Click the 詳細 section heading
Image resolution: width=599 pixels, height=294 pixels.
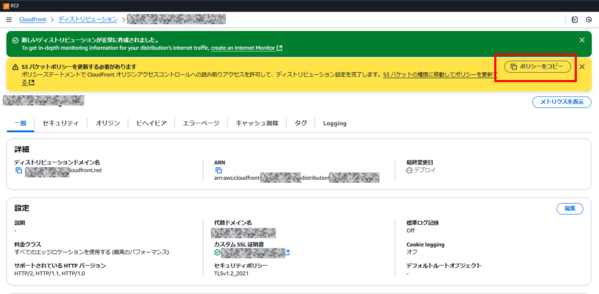[22, 149]
